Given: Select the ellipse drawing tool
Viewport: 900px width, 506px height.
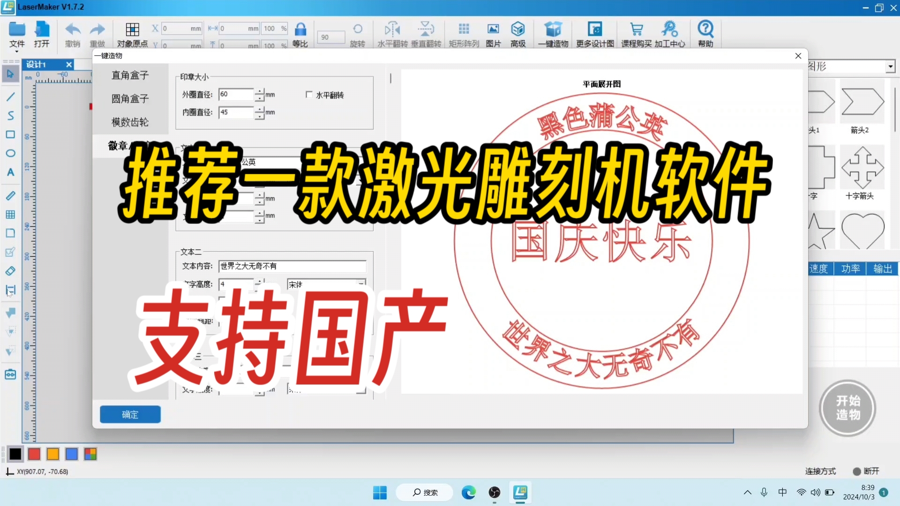Looking at the screenshot, I should (10, 153).
